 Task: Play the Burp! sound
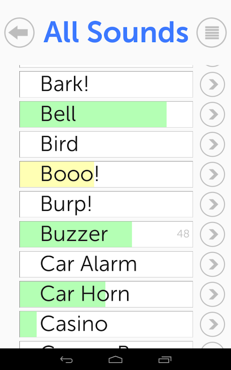point(106,204)
